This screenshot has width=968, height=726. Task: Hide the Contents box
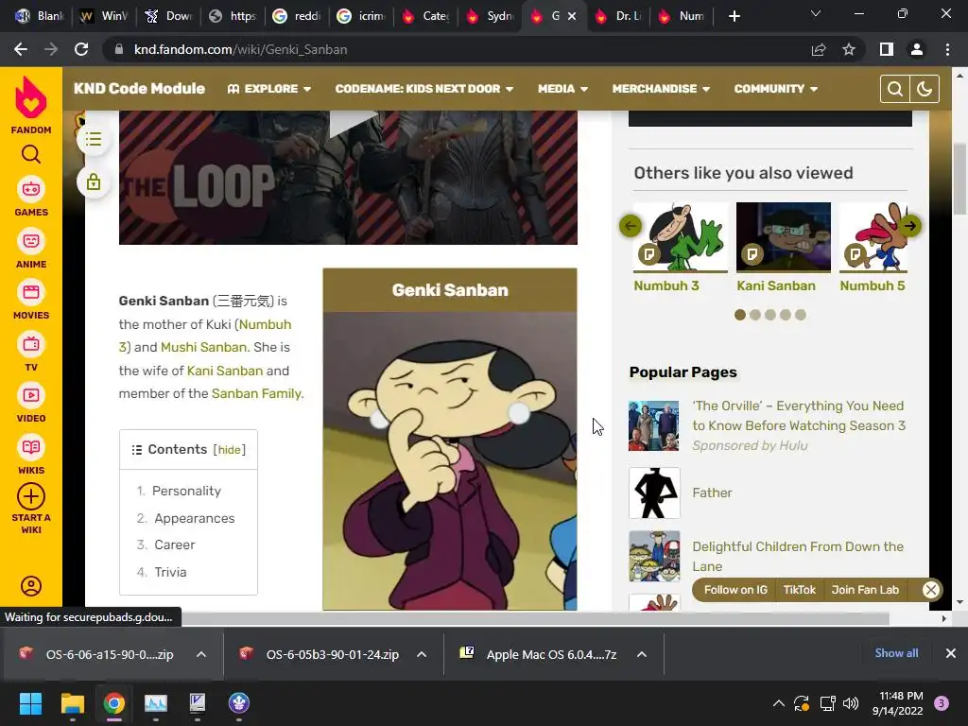(229, 450)
